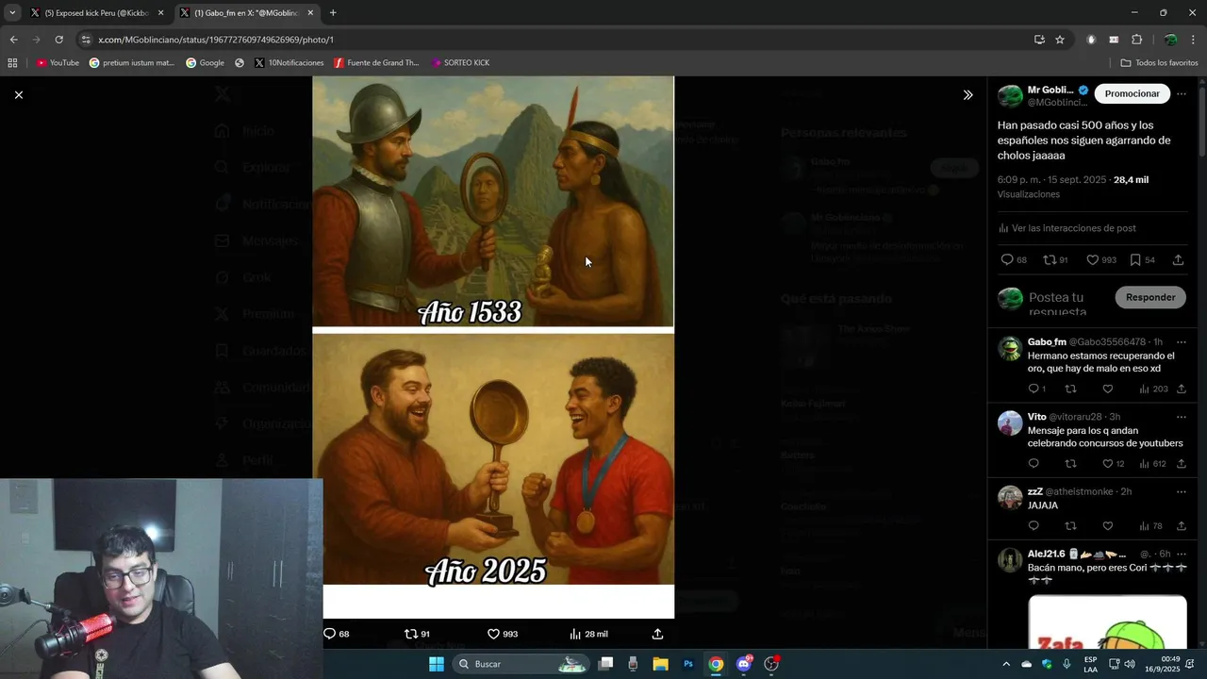The height and width of the screenshot is (679, 1207).
Task: Open Photoshop from the taskbar
Action: coord(688,664)
